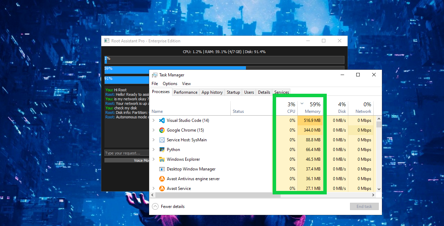Click the Root Assistant RAM usage bar showing 59%

[224, 68]
